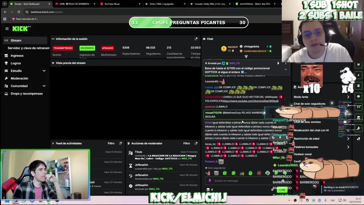Expand the pinned message with its chevron
This screenshot has height=205, width=364.
[286, 69]
